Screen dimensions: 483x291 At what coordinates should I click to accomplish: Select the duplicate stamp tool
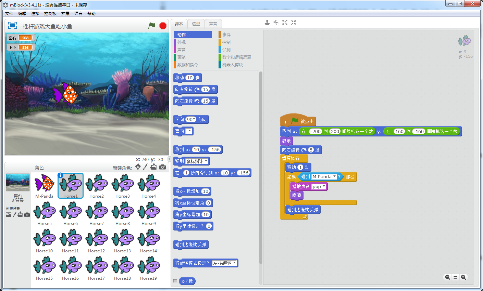(x=267, y=23)
